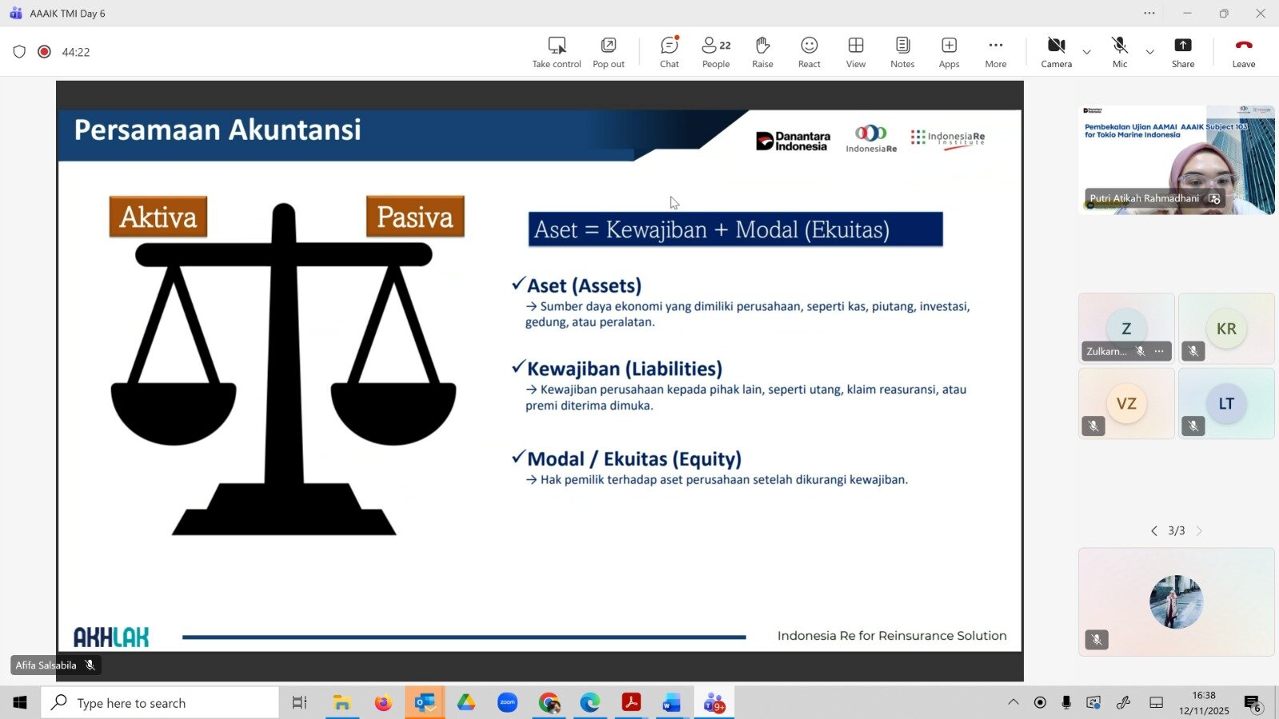Toggle the Camera on
Screen dimensions: 1279x719
point(1056,52)
